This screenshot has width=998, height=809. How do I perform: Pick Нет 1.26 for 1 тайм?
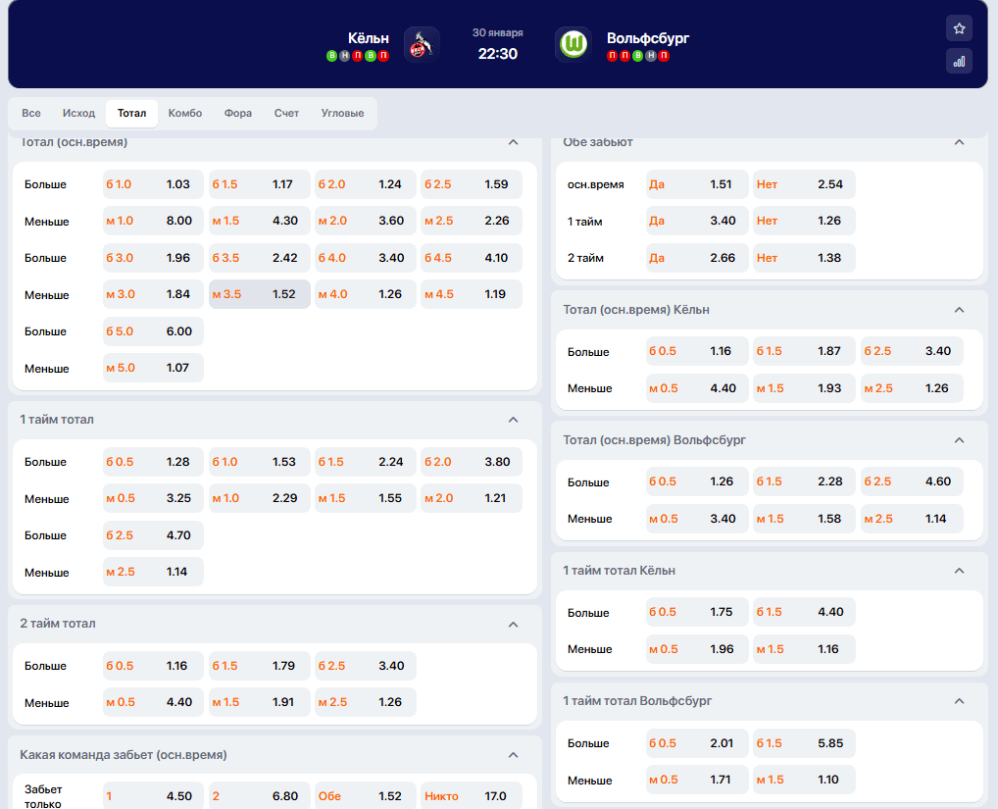804,221
